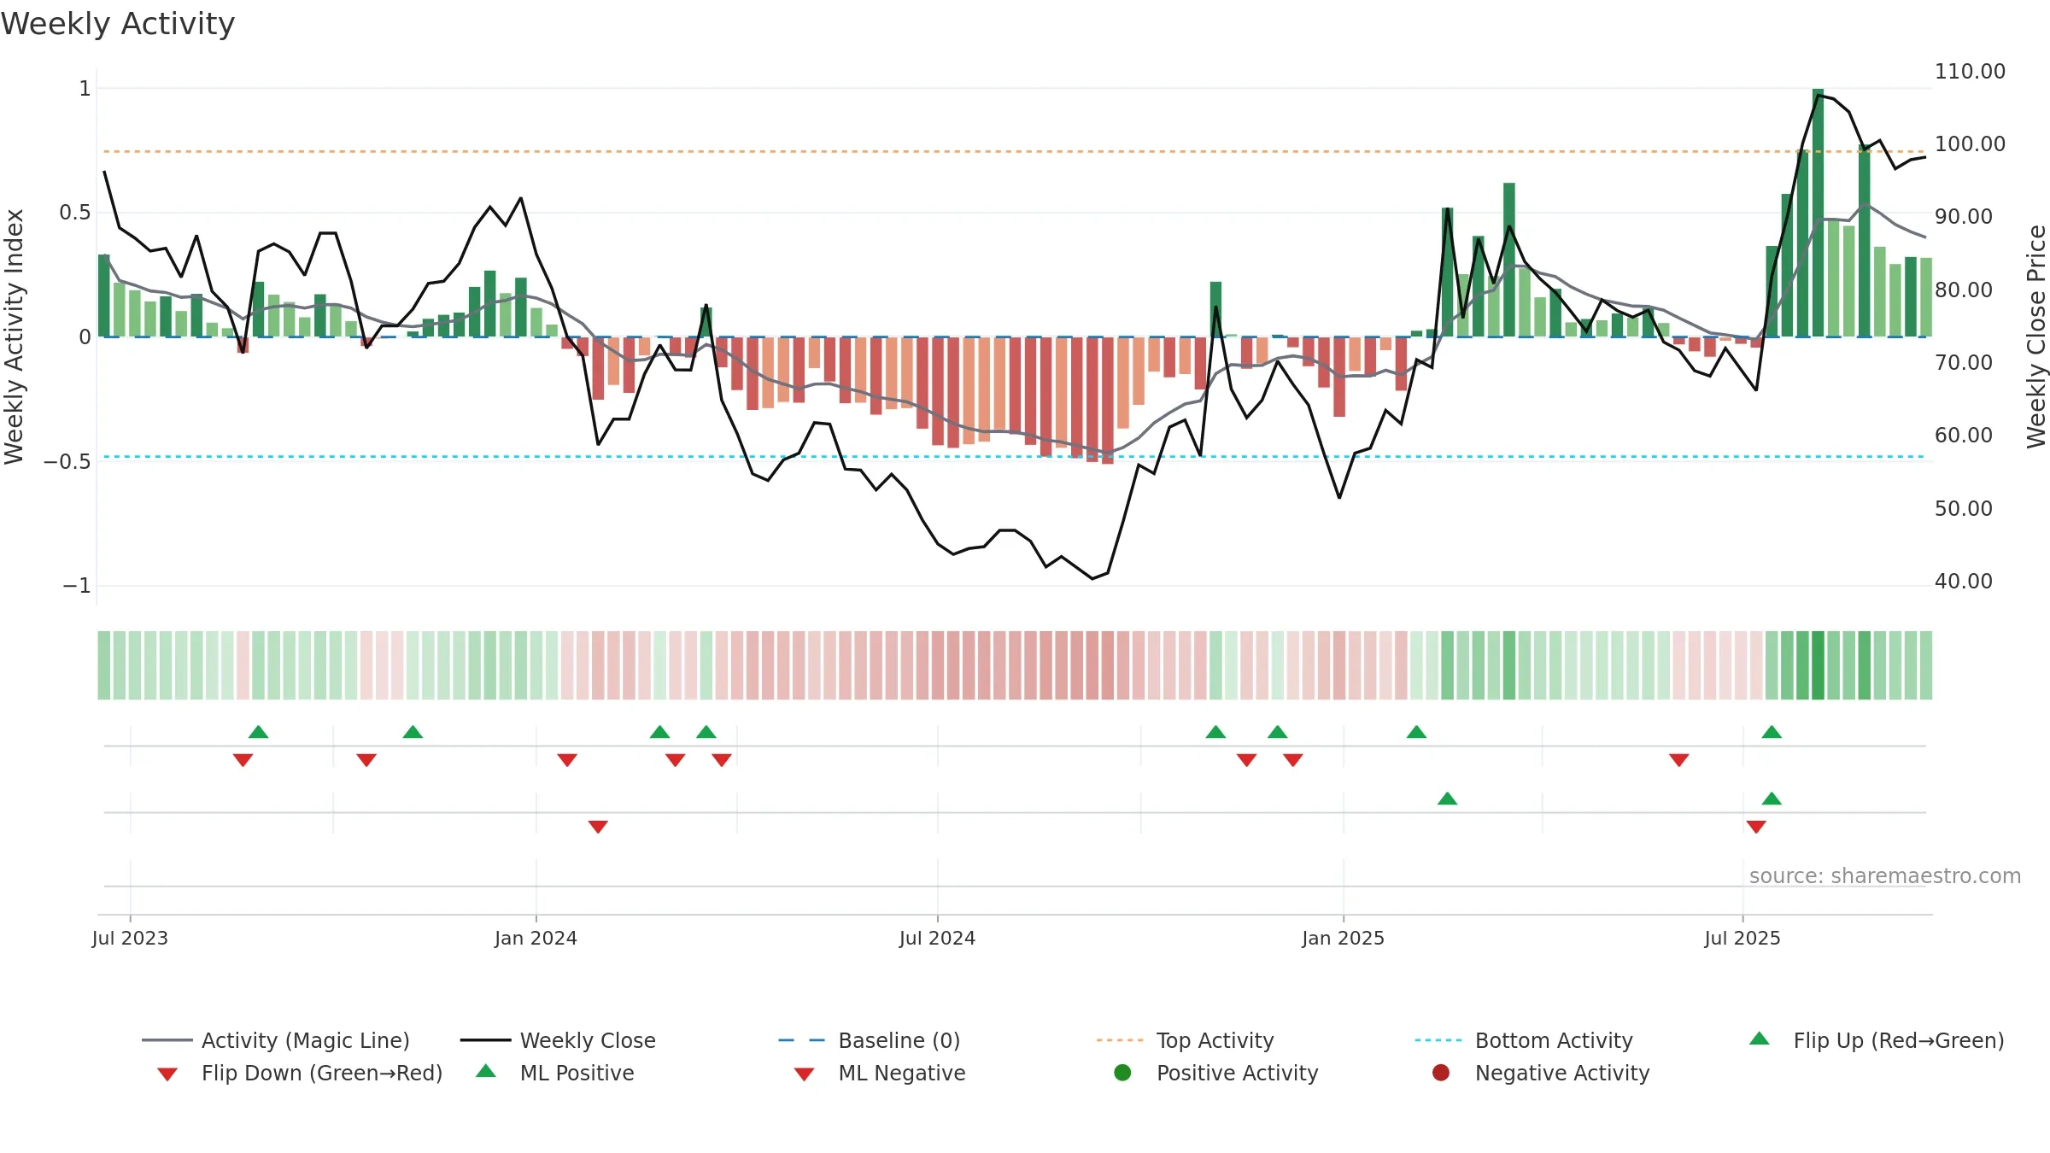Click the ML Negative marker in early 2024
This screenshot has height=1153, width=2050.
(x=598, y=826)
